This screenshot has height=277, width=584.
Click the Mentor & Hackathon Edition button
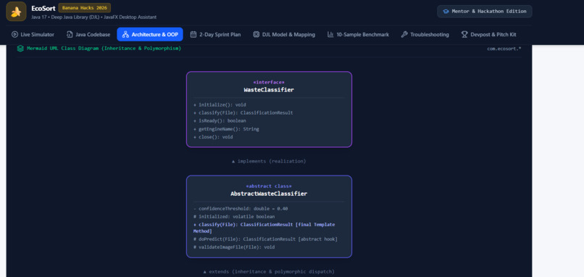[485, 12]
